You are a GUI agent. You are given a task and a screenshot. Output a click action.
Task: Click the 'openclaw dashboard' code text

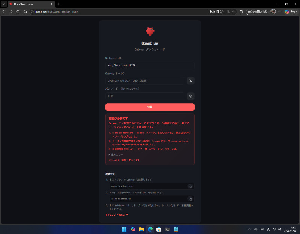point(121,199)
